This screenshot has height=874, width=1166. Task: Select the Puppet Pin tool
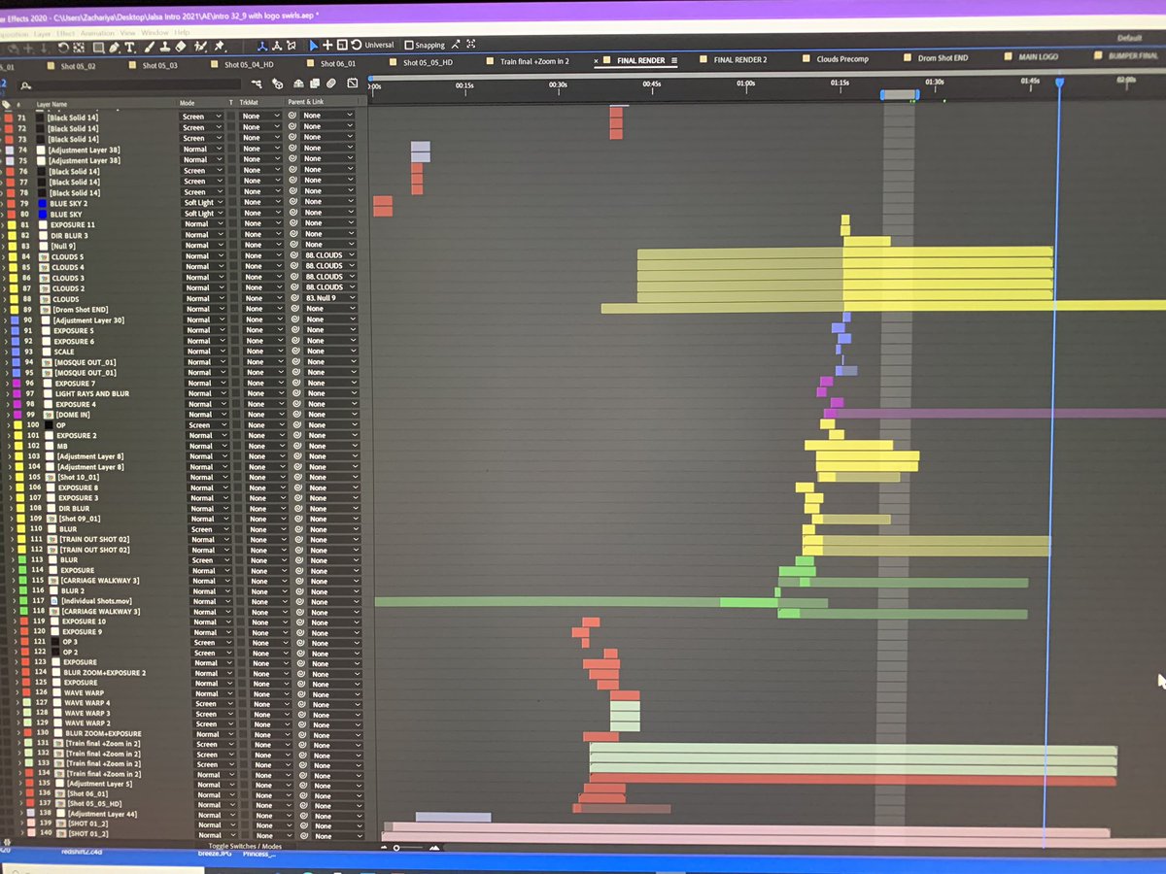(220, 47)
